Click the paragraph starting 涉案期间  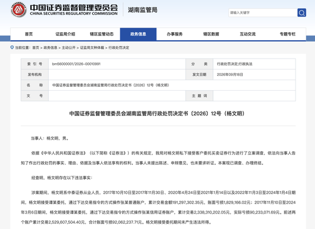point(158,207)
